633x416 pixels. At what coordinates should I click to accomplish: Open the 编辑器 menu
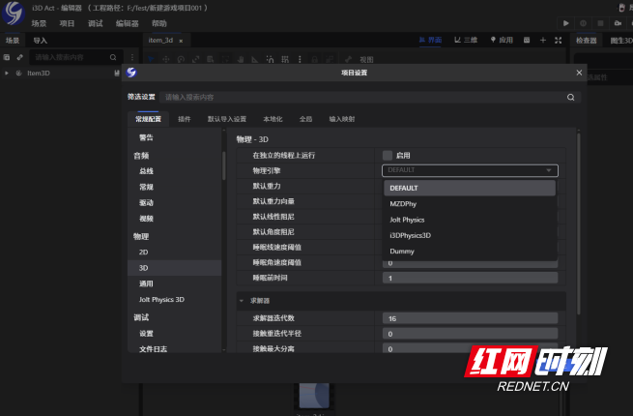click(x=128, y=23)
